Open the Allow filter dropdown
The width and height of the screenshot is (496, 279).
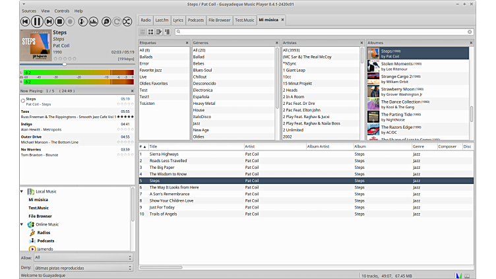point(82,258)
